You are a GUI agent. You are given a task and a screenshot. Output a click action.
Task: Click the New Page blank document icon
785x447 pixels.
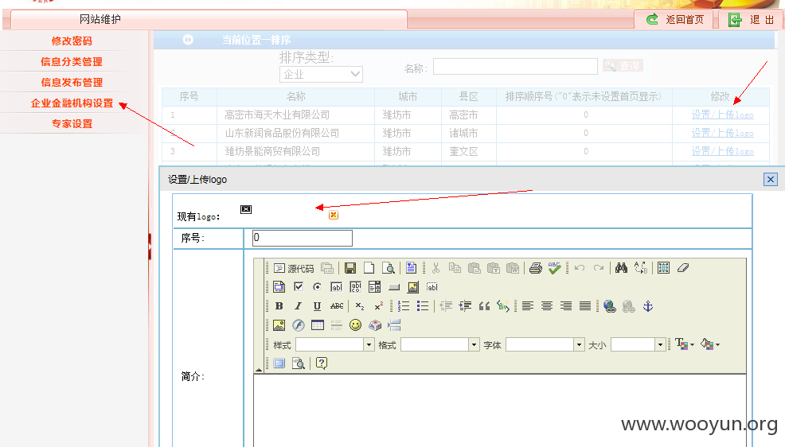point(369,268)
